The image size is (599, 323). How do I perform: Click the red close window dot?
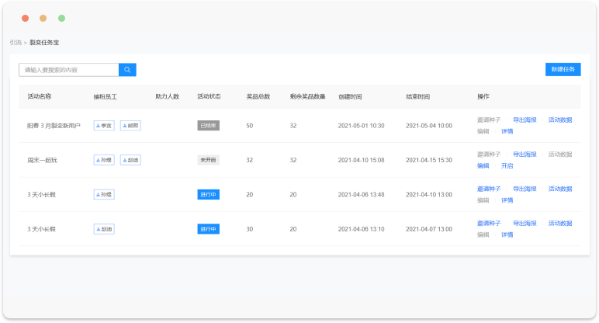tap(25, 18)
